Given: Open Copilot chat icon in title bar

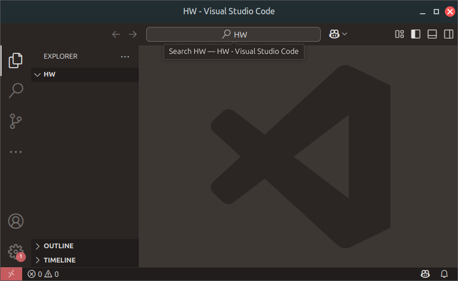Looking at the screenshot, I should 334,34.
